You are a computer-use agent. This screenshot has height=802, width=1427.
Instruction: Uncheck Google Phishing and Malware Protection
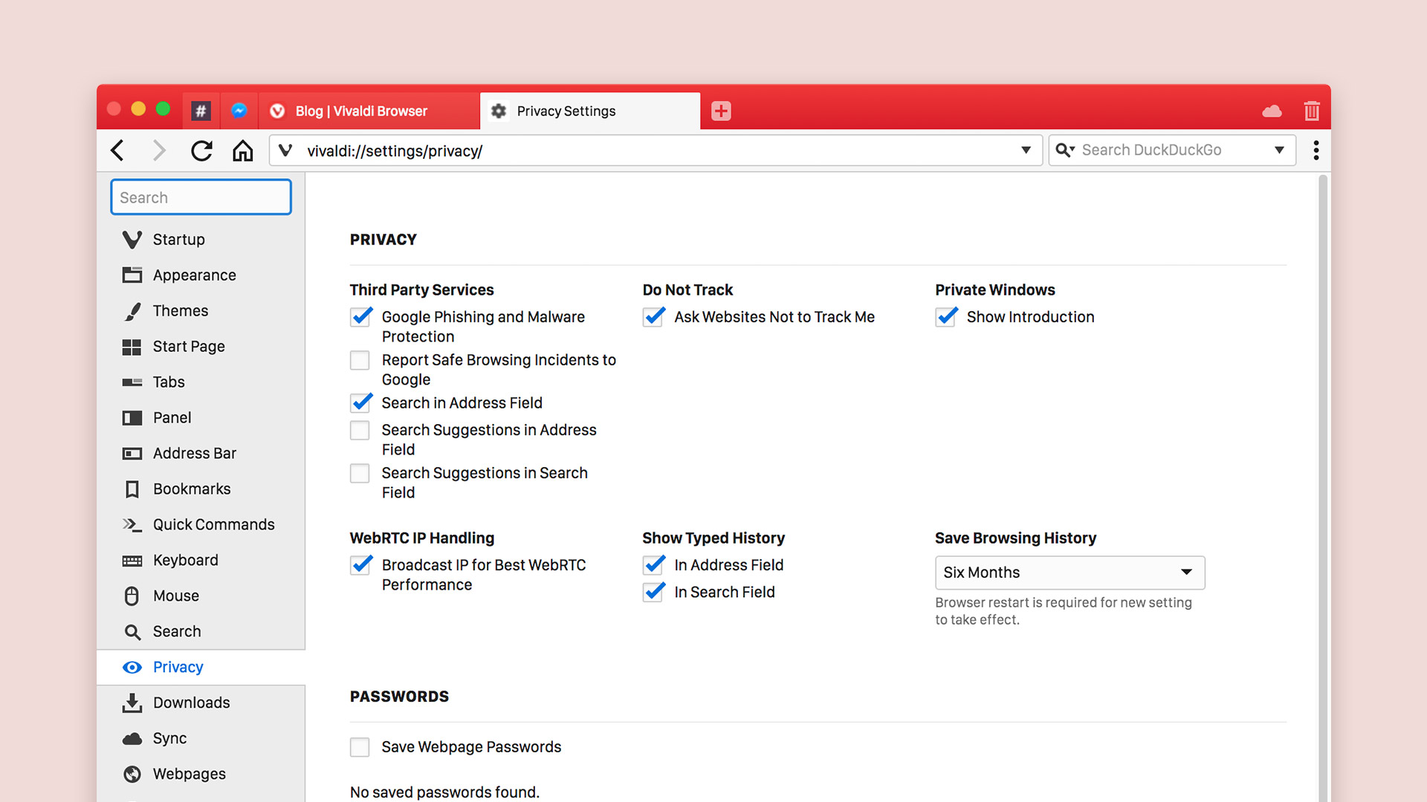pyautogui.click(x=360, y=317)
